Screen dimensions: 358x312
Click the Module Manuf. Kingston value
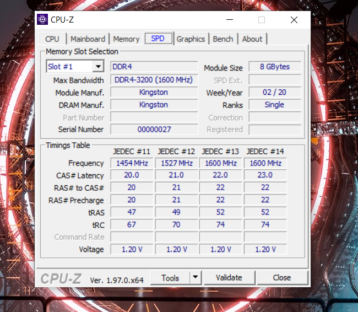pyautogui.click(x=154, y=93)
